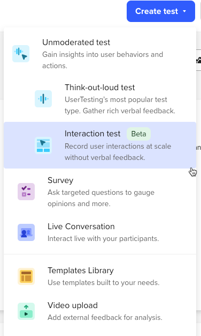This screenshot has width=201, height=336.
Task: Select Unmoderated test menu entry
Action: 100,54
